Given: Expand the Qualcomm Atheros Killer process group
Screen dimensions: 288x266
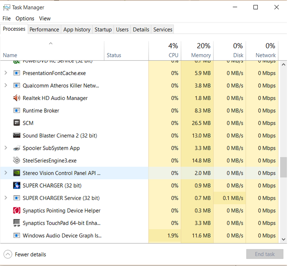Looking at the screenshot, I should (6, 86).
